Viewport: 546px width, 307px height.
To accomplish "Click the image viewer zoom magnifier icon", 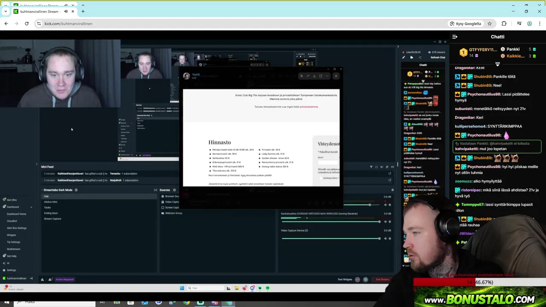I will pos(302,76).
